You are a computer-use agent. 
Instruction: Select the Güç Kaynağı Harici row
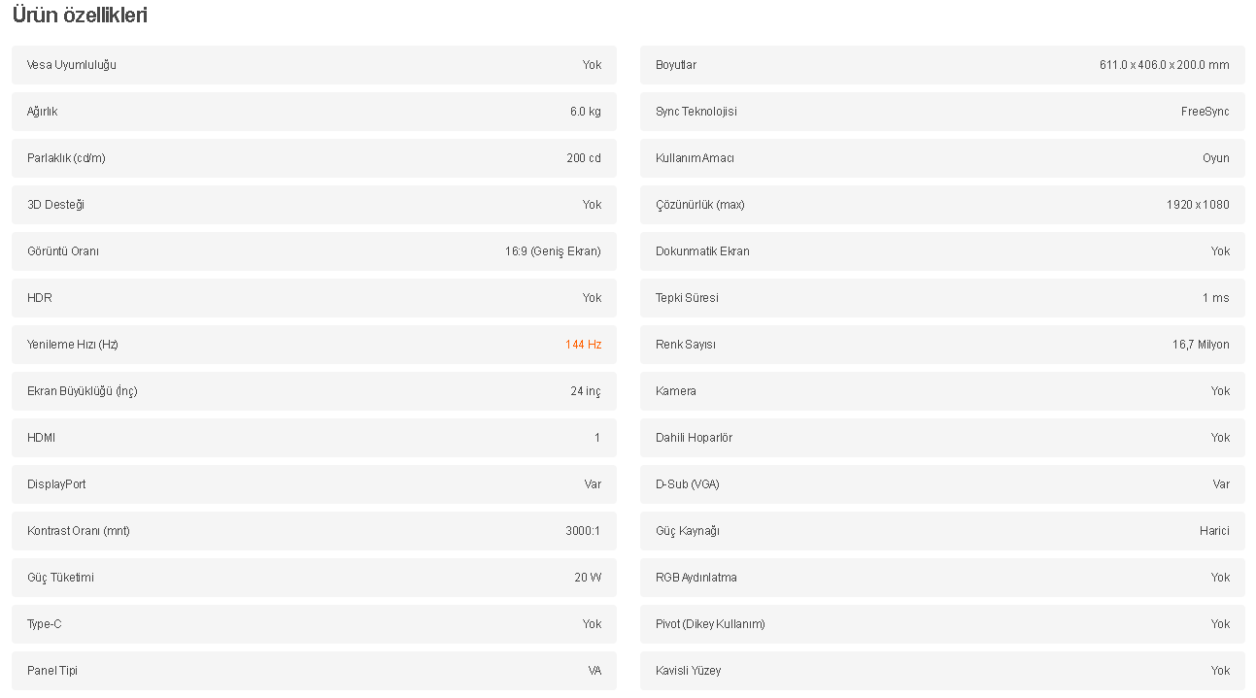(x=942, y=531)
